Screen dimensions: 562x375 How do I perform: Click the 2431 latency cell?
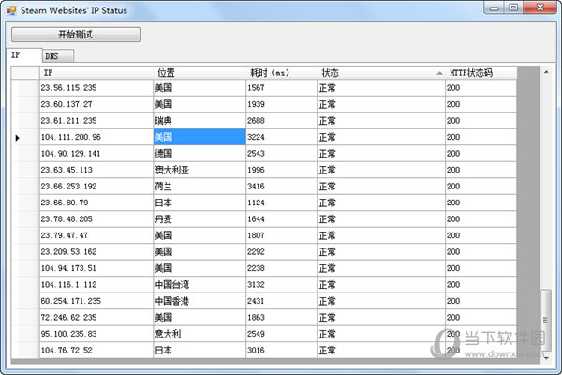point(281,301)
